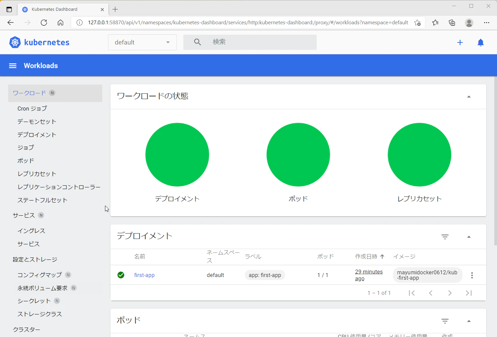Collapse the ワークロードの状態 card

coord(469,97)
